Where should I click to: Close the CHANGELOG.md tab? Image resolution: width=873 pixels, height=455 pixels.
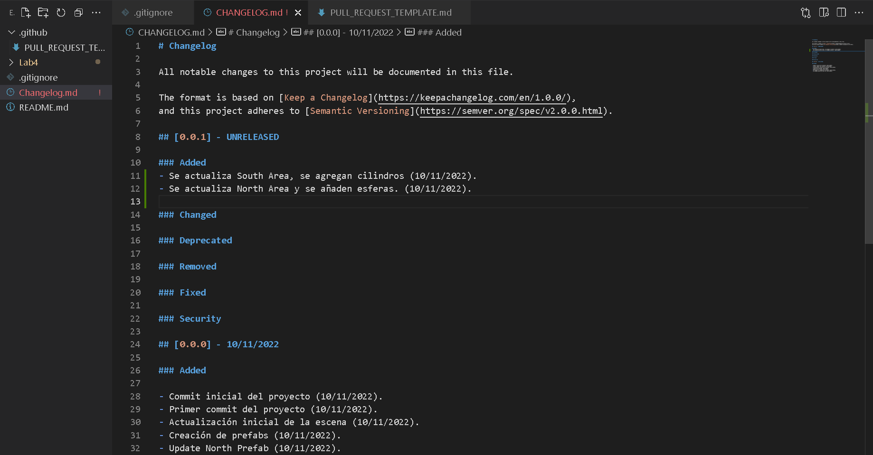(x=298, y=13)
